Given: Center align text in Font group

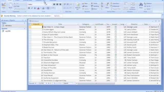Looking at the screenshot, I should click(x=57, y=4).
